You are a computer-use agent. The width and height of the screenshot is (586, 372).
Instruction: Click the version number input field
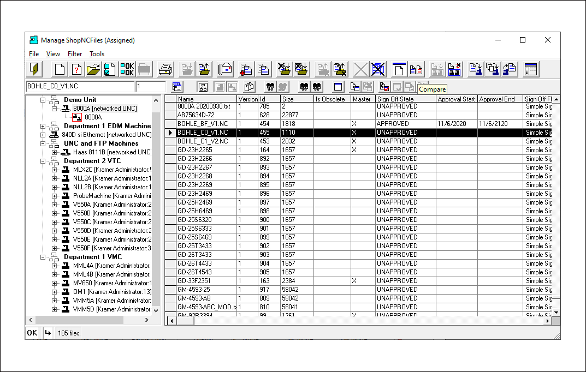pos(151,86)
